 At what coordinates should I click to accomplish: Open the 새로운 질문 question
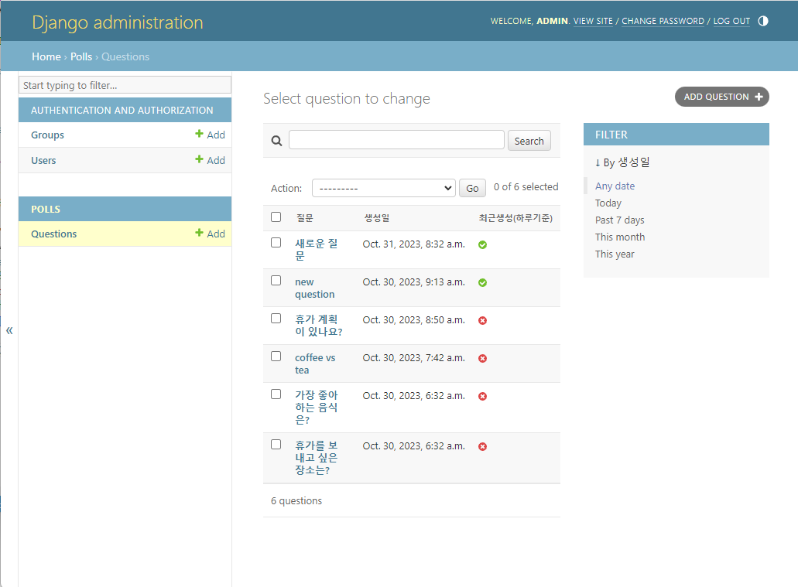316,250
